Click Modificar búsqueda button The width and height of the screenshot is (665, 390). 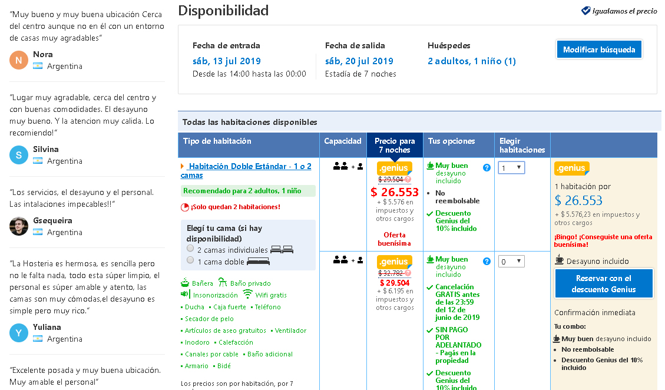coord(599,49)
